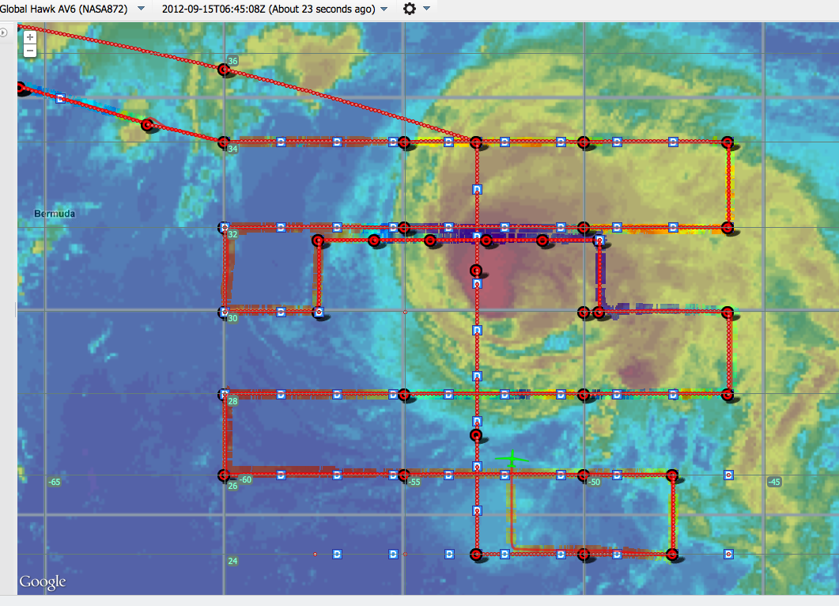839x606 pixels.
Task: Open the timestamp selection dropdown
Action: tap(384, 9)
